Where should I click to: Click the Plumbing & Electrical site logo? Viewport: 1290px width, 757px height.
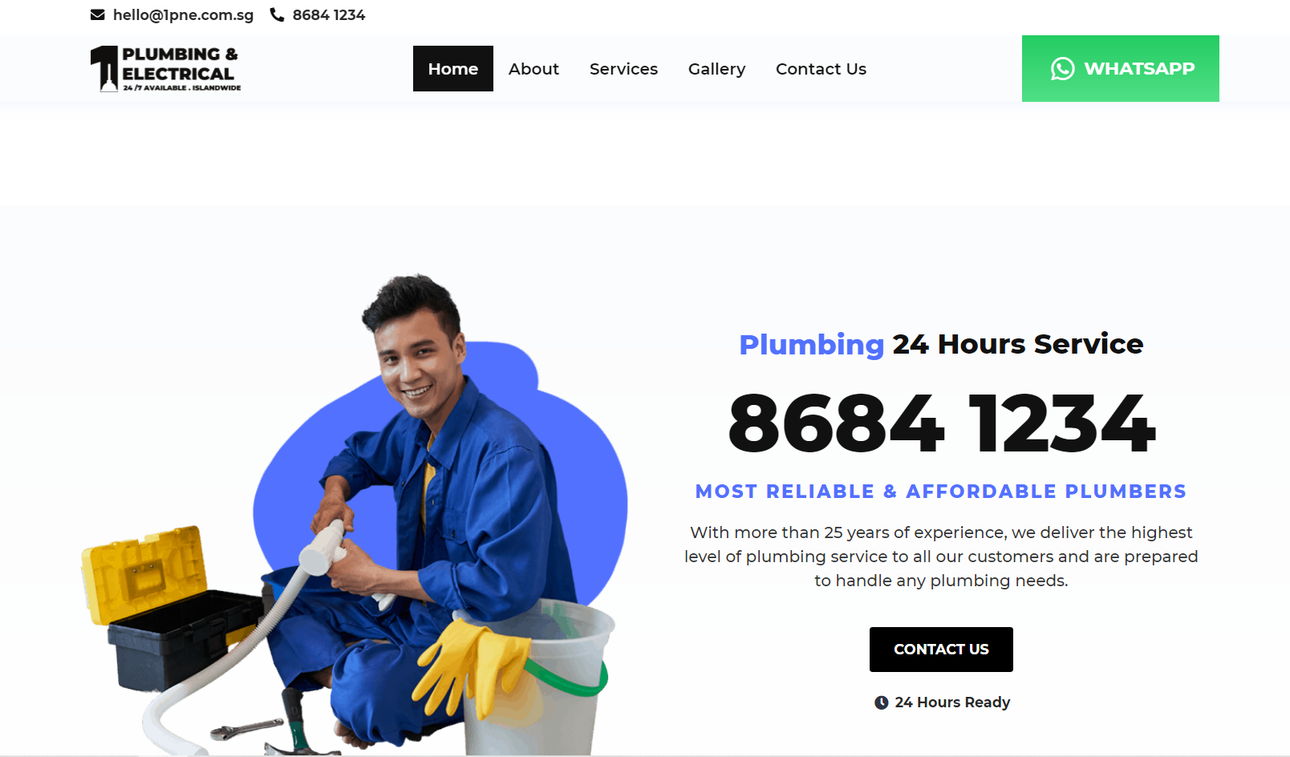click(165, 69)
